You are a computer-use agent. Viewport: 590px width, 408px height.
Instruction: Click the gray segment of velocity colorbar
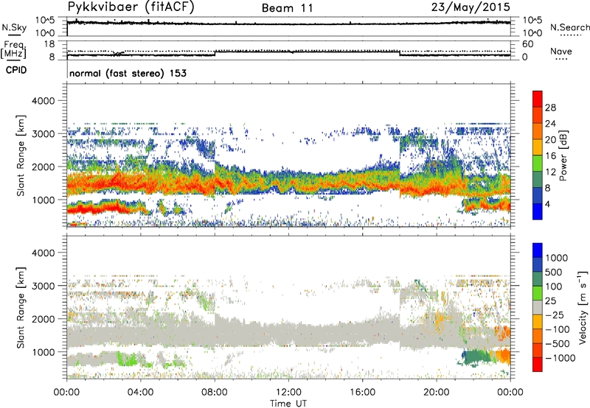click(538, 307)
